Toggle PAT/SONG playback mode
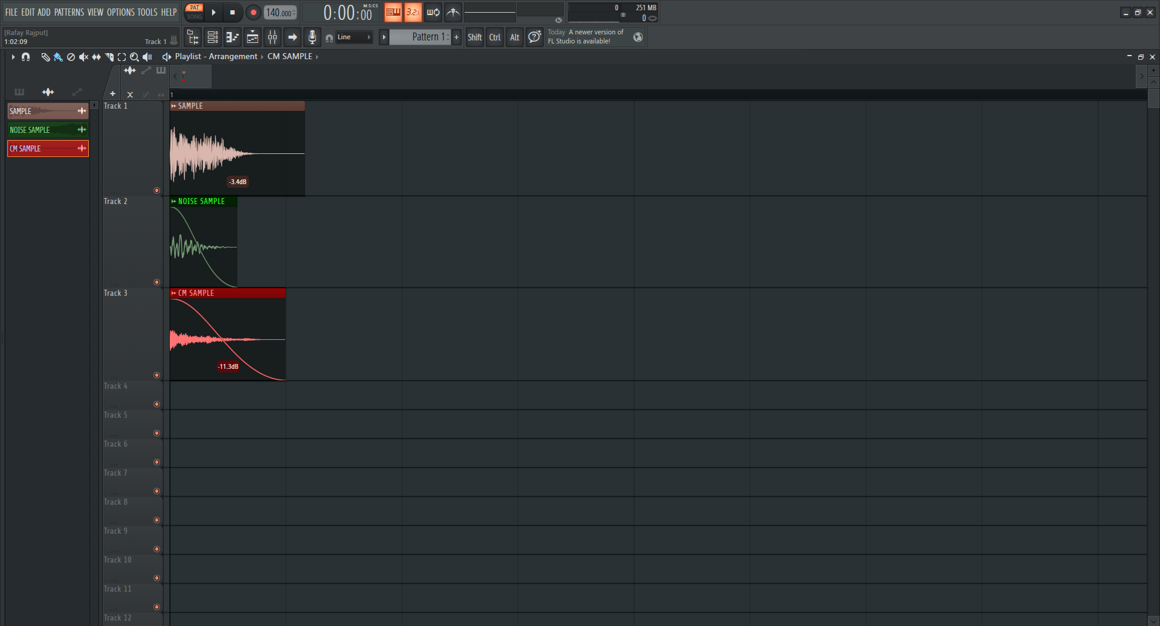1160x626 pixels. 195,12
